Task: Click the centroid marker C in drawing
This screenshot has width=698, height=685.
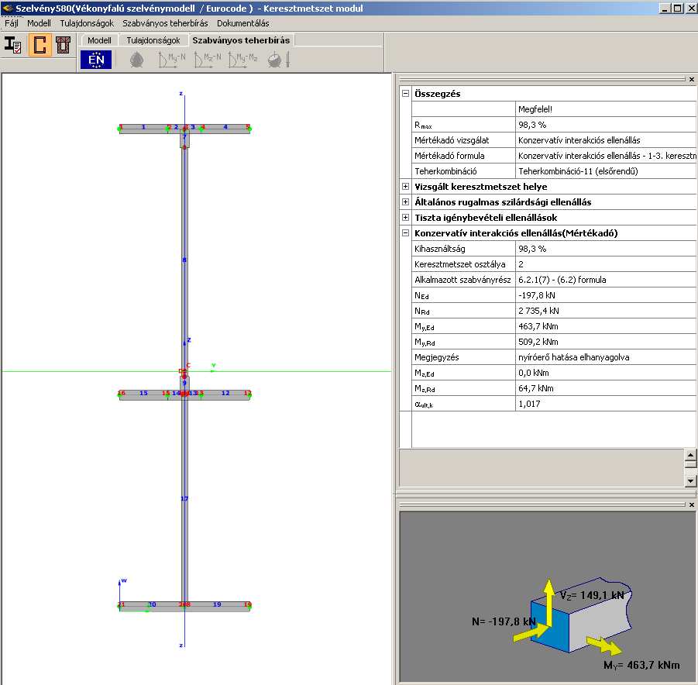Action: (187, 365)
